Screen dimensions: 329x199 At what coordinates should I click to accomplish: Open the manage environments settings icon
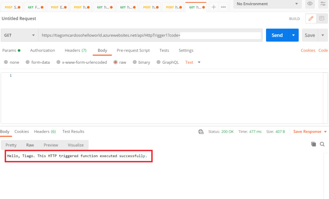click(x=322, y=4)
